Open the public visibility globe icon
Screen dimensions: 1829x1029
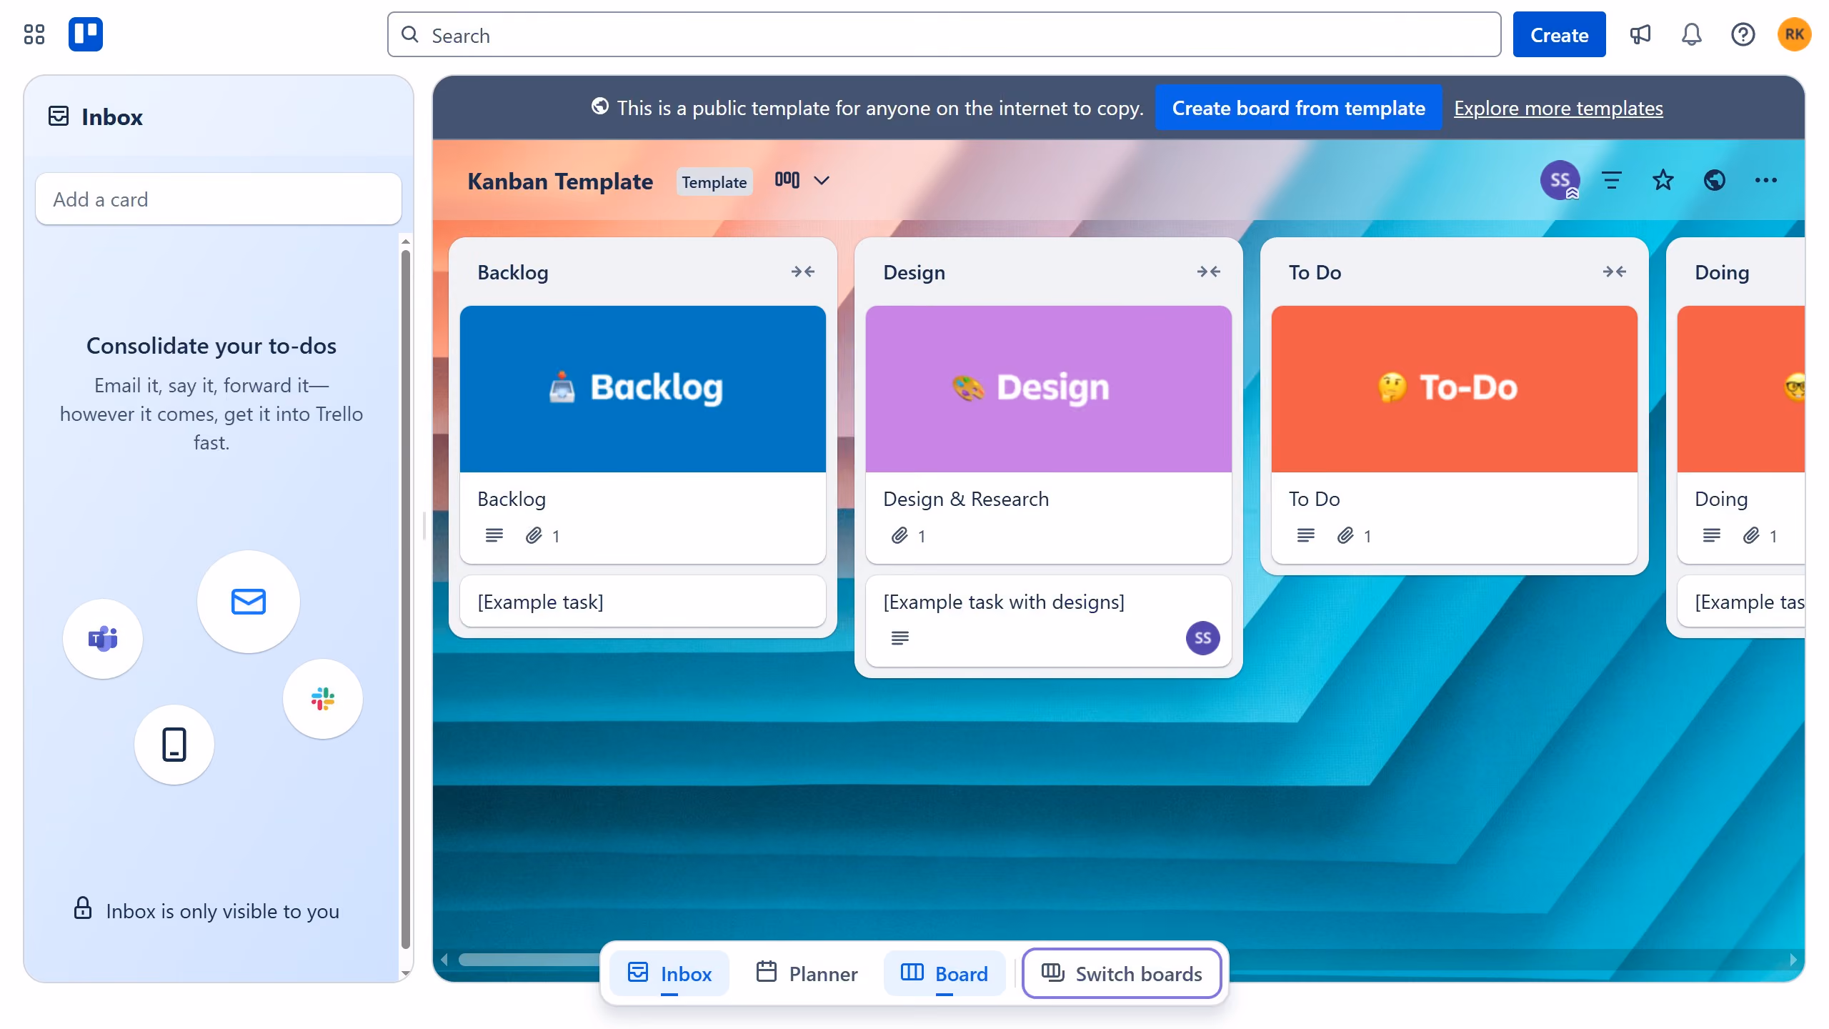pos(1715,180)
